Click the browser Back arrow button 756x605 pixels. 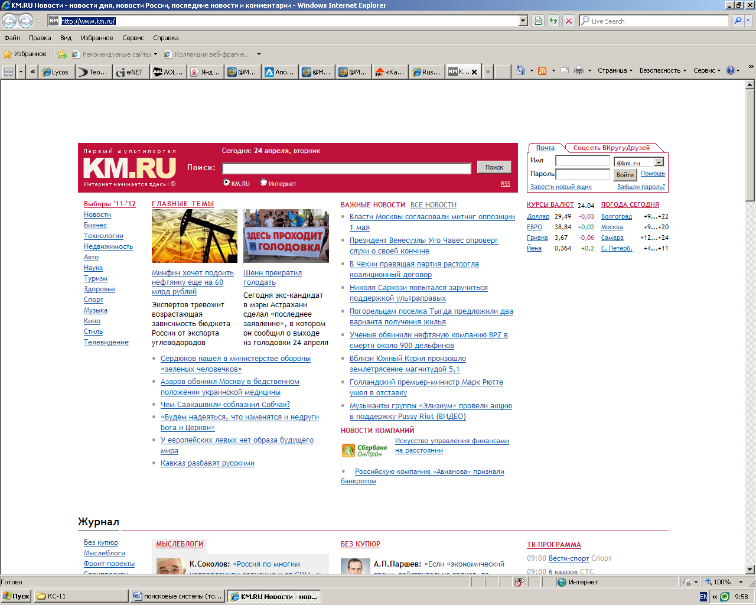pos(9,21)
